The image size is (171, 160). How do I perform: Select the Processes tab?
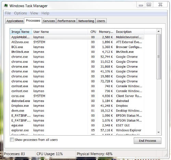coord(33,21)
